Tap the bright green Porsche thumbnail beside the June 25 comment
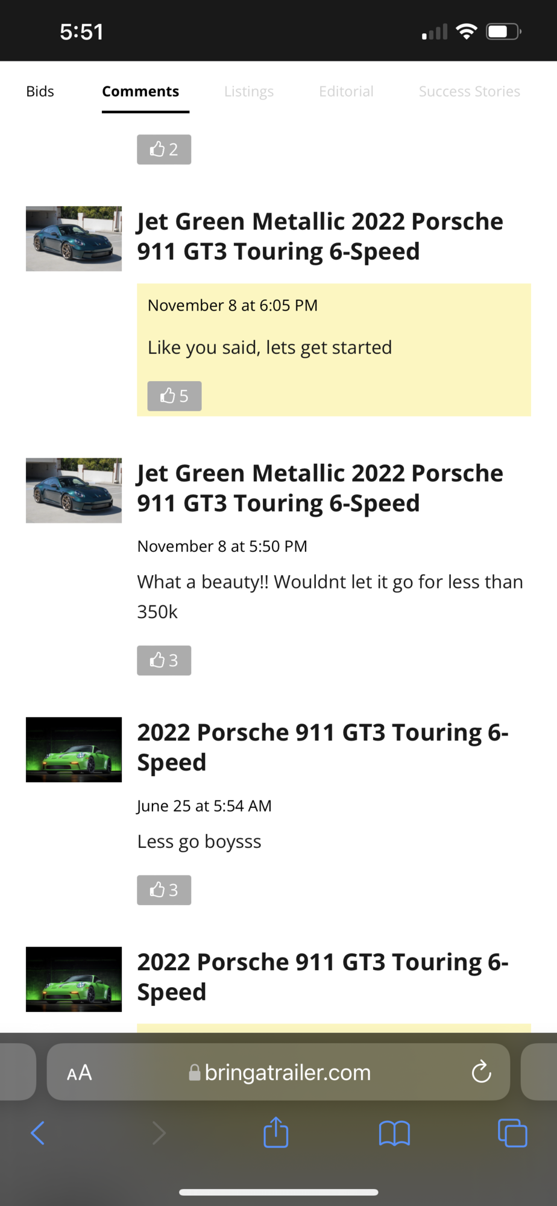 tap(74, 750)
